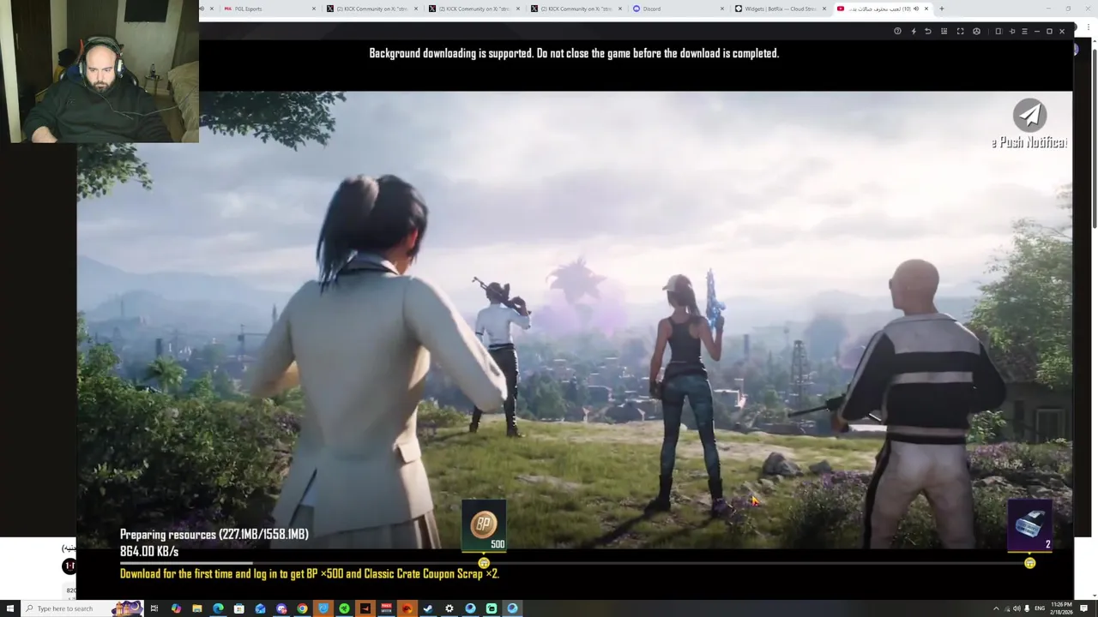Open Microsoft Edge from taskbar

pyautogui.click(x=218, y=608)
